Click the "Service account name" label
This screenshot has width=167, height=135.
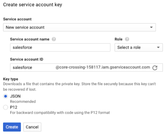click(30, 39)
